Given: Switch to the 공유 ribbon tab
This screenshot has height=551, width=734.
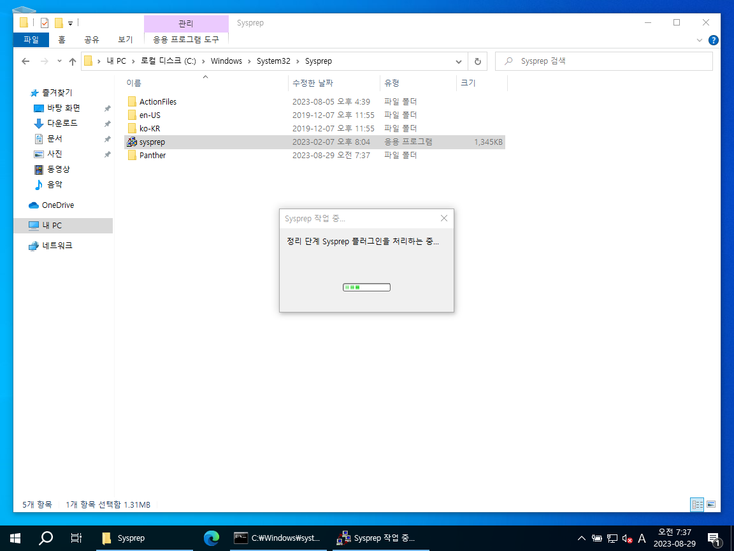Looking at the screenshot, I should coord(92,40).
